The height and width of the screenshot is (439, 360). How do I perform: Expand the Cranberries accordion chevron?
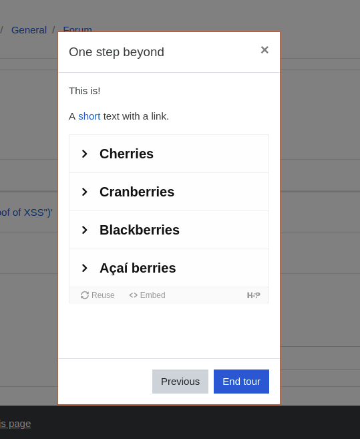click(84, 192)
